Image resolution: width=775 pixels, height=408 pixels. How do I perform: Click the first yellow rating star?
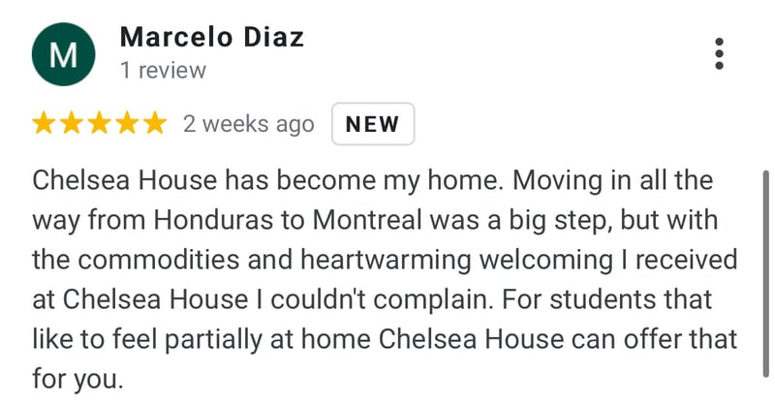coord(44,123)
